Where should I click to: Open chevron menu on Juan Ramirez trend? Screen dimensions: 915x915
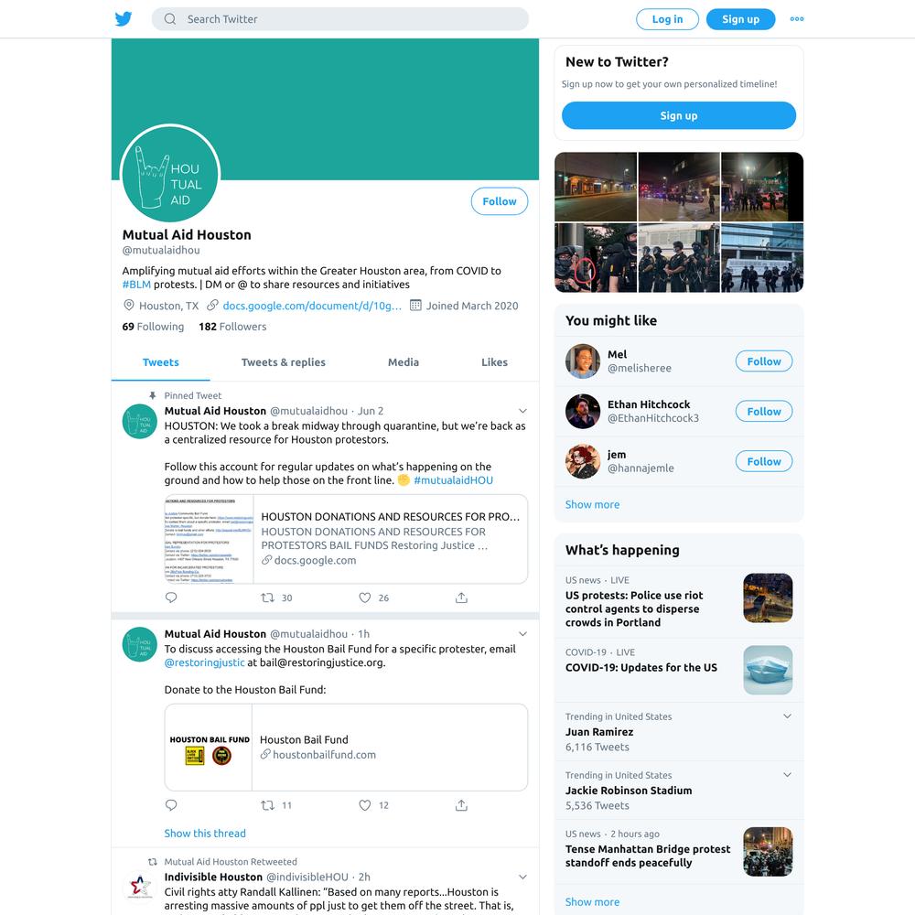pyautogui.click(x=787, y=716)
